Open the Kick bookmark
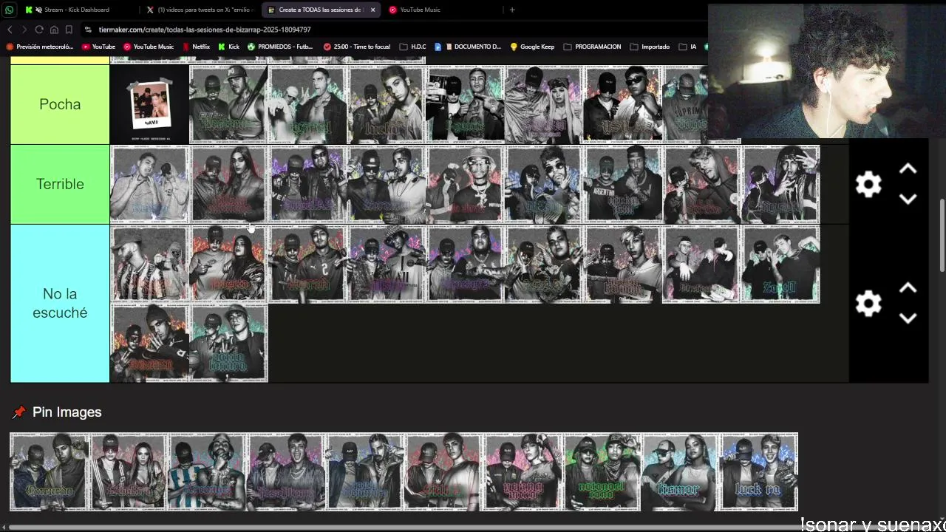 pos(228,47)
